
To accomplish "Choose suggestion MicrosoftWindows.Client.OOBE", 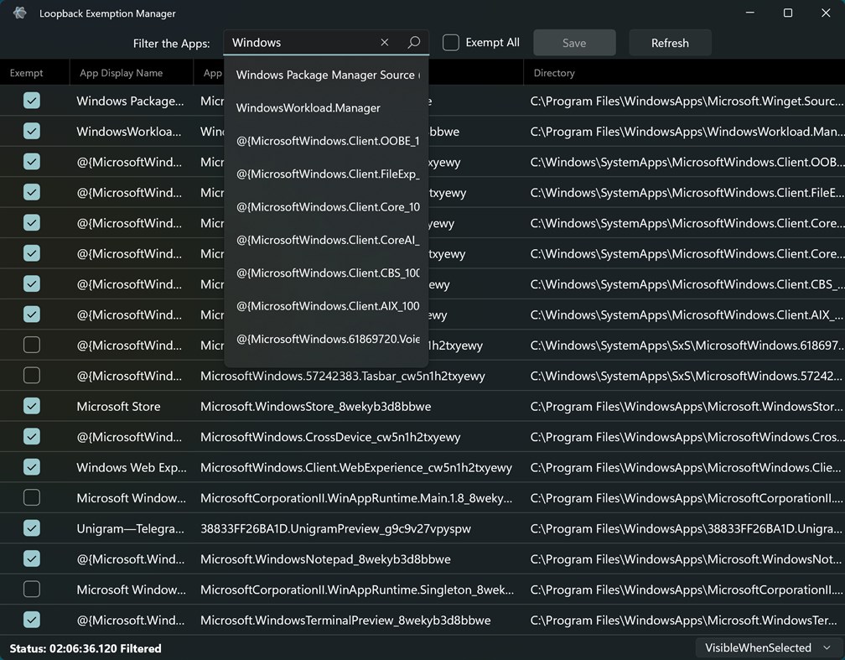I will click(x=328, y=141).
